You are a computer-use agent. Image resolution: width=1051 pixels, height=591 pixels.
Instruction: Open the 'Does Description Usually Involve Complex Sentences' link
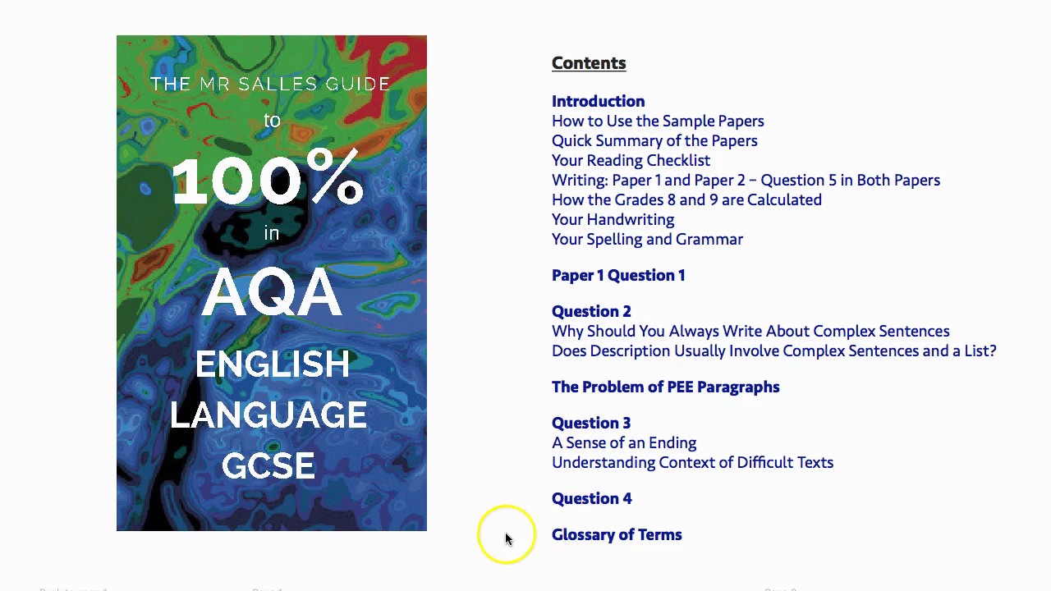click(x=773, y=350)
